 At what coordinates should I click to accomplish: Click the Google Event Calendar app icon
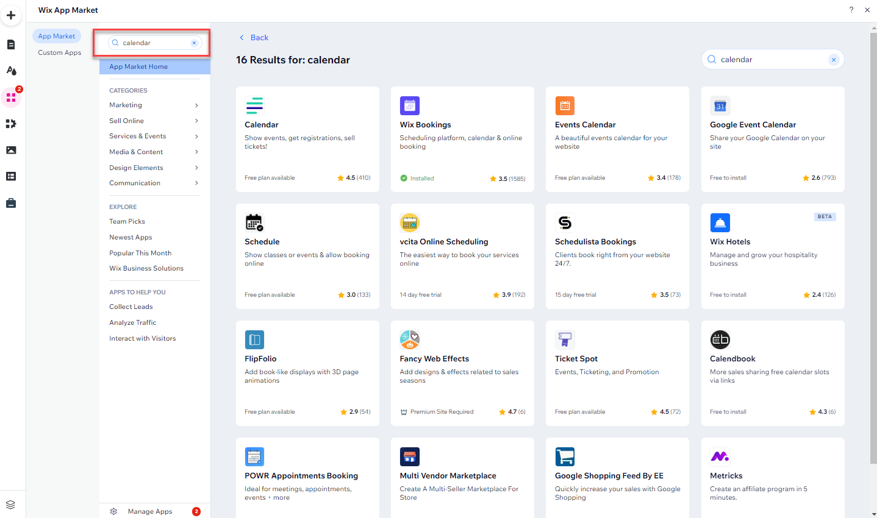(x=720, y=105)
